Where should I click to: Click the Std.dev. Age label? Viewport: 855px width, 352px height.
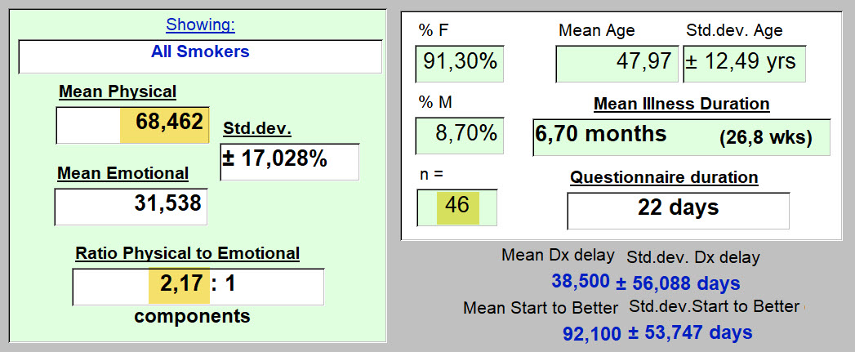coord(734,30)
